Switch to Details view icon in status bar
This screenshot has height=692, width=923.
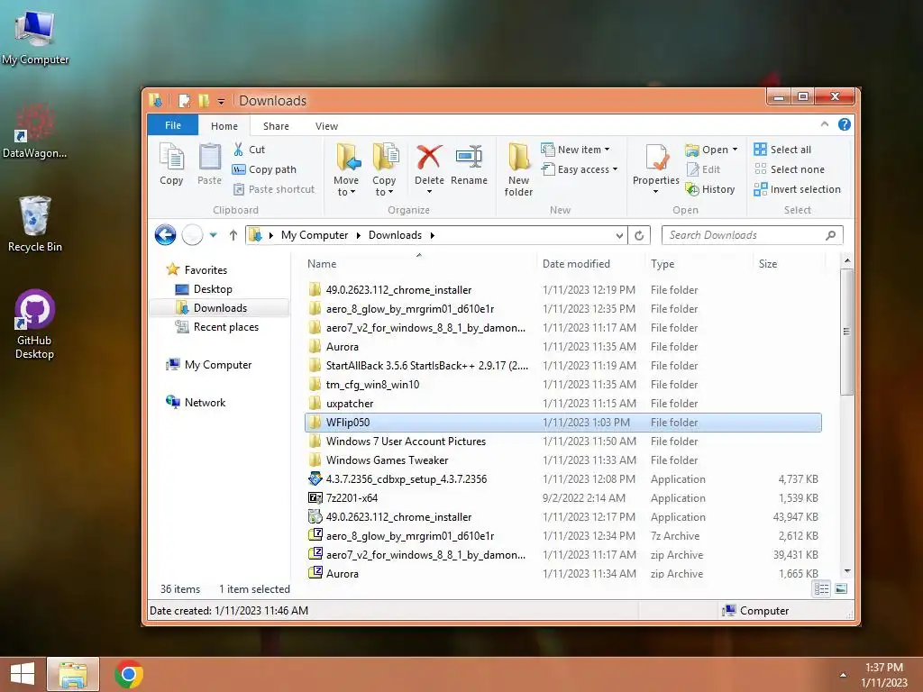pyautogui.click(x=822, y=588)
